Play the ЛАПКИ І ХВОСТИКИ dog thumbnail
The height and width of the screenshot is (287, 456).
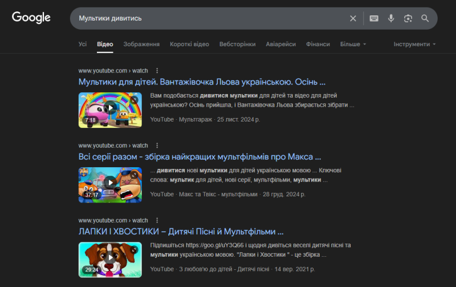[x=110, y=260]
